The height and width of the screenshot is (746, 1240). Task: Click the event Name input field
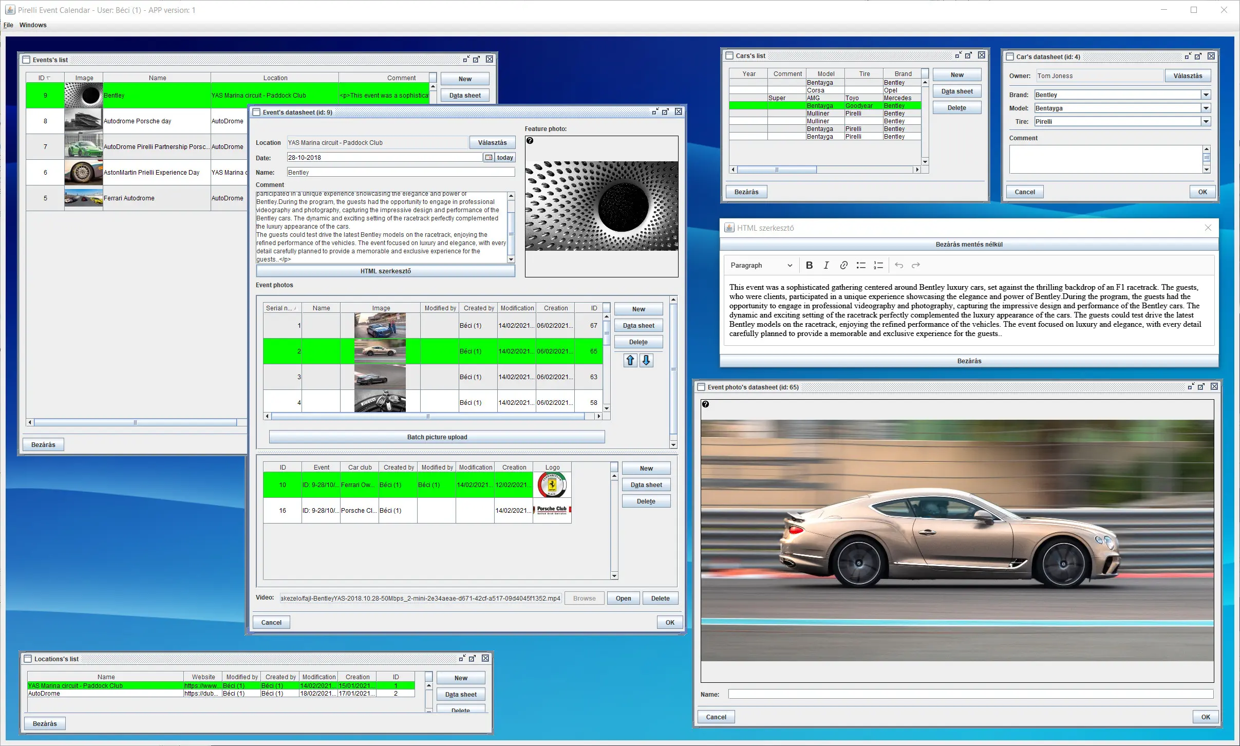tap(401, 172)
